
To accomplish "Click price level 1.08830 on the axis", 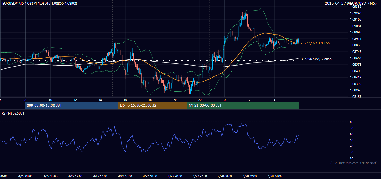I will 356,45.
